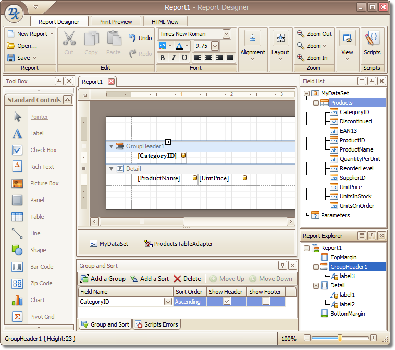Click the Open... button
The height and width of the screenshot is (350, 395).
click(22, 46)
